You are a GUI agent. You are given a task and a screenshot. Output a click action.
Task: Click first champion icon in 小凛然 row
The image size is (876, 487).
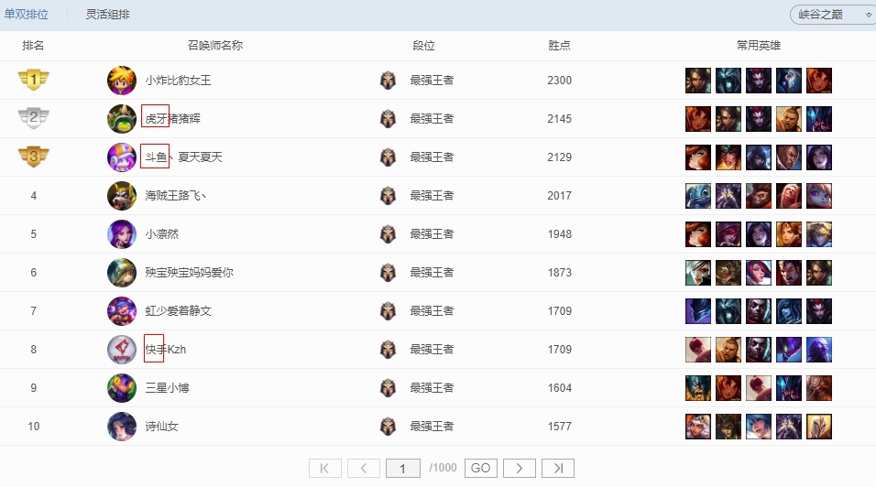point(698,234)
